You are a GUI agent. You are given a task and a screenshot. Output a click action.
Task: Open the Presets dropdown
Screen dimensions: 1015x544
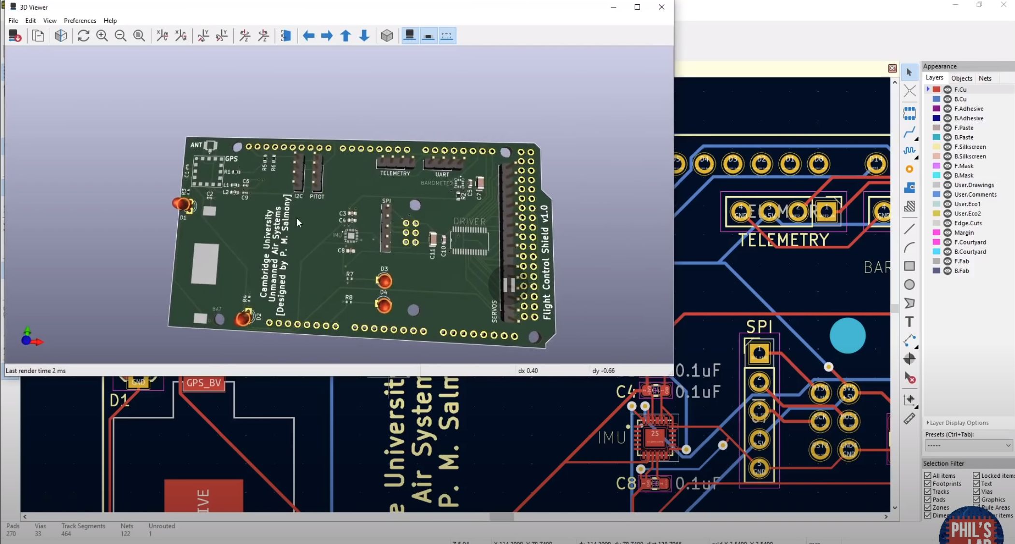click(x=969, y=445)
